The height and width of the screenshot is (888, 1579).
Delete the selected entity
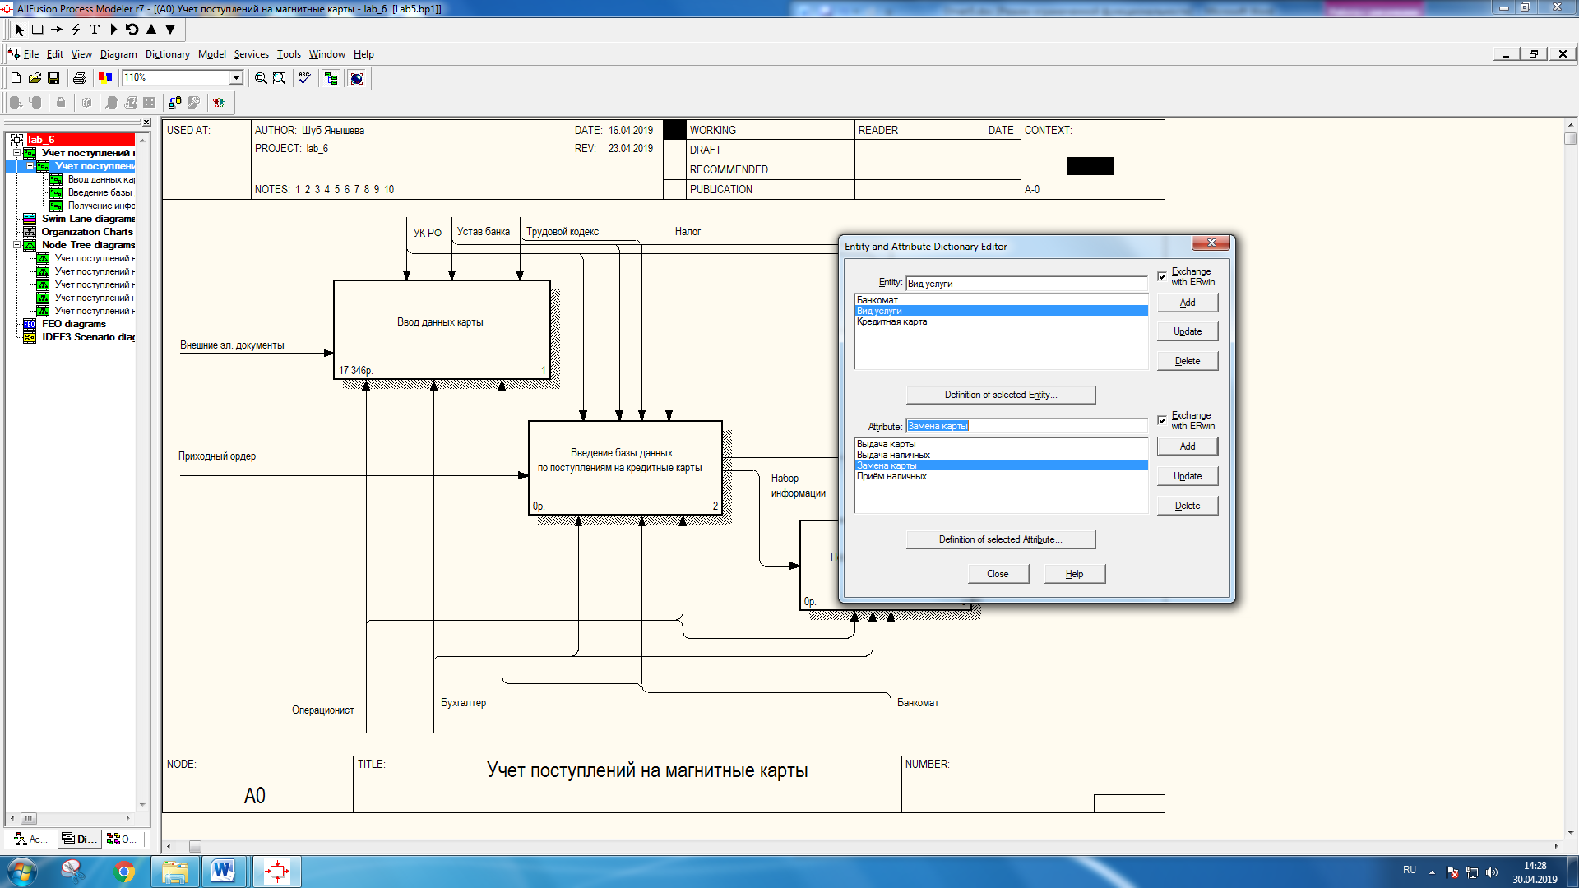pyautogui.click(x=1188, y=361)
